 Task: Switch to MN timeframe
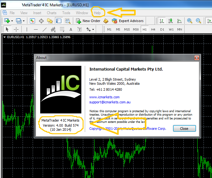click(180, 29)
